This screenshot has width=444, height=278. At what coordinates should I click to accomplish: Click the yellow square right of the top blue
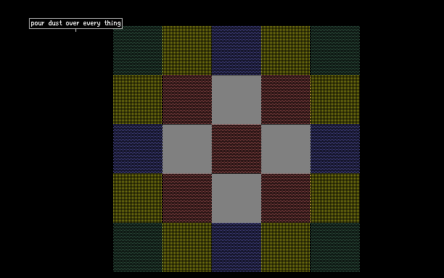286,51
